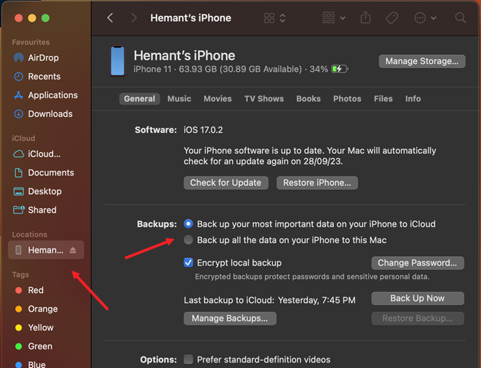Click the Locations section header
Image resolution: width=481 pixels, height=368 pixels.
30,234
